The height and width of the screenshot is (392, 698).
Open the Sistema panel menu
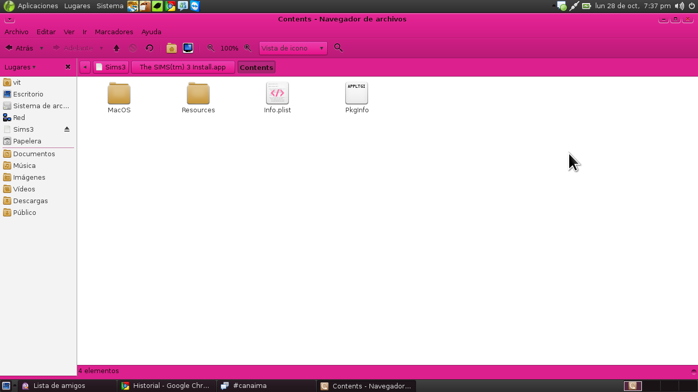(x=110, y=6)
